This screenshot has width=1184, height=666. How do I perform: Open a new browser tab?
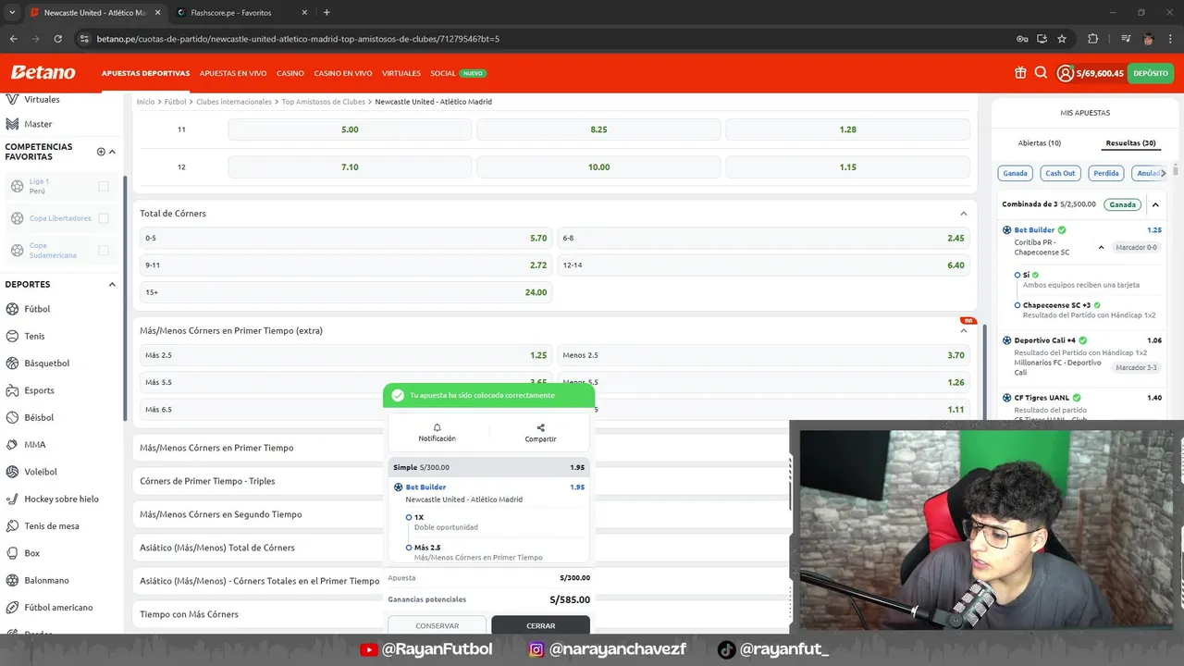[327, 13]
